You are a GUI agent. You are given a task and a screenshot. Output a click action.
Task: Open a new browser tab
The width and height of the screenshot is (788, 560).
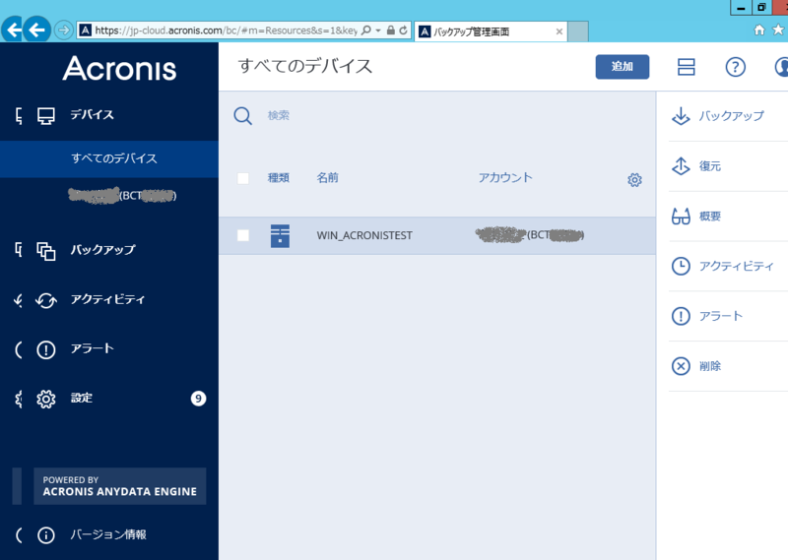click(x=578, y=31)
